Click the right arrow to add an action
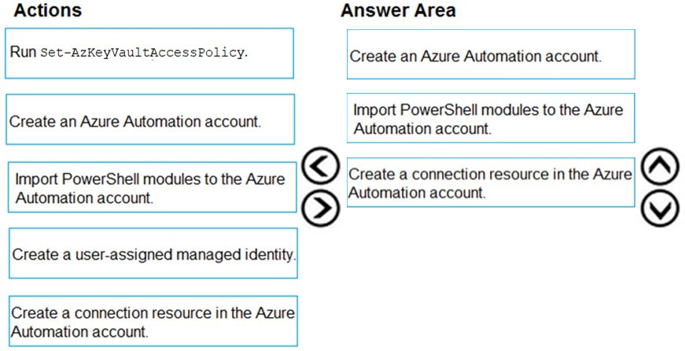 click(320, 207)
